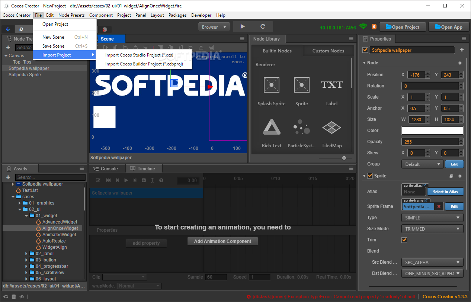Image resolution: width=471 pixels, height=302 pixels.
Task: Click the orange connected devices counter
Action: (374, 27)
